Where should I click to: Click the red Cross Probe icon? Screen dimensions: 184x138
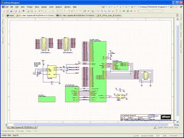coord(72,11)
